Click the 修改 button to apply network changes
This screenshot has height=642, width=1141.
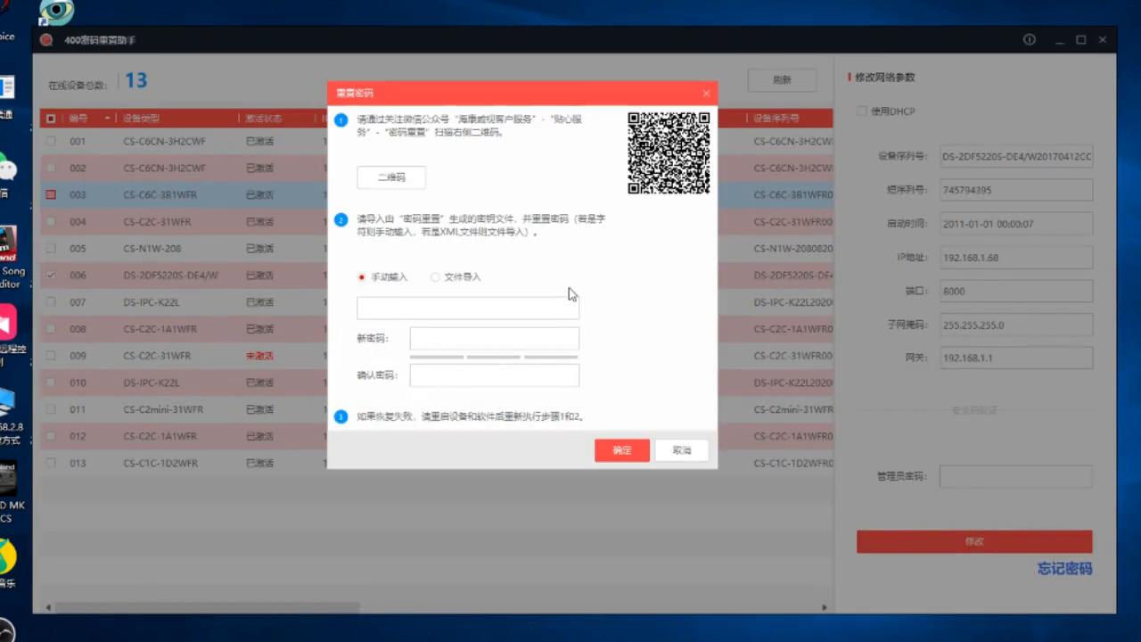coord(974,541)
